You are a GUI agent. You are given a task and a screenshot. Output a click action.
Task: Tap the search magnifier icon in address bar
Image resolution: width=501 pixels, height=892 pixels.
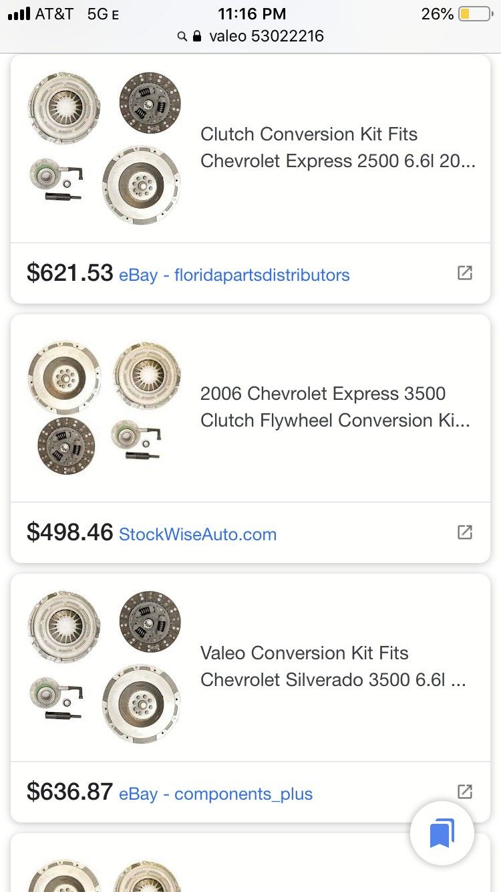tap(182, 36)
